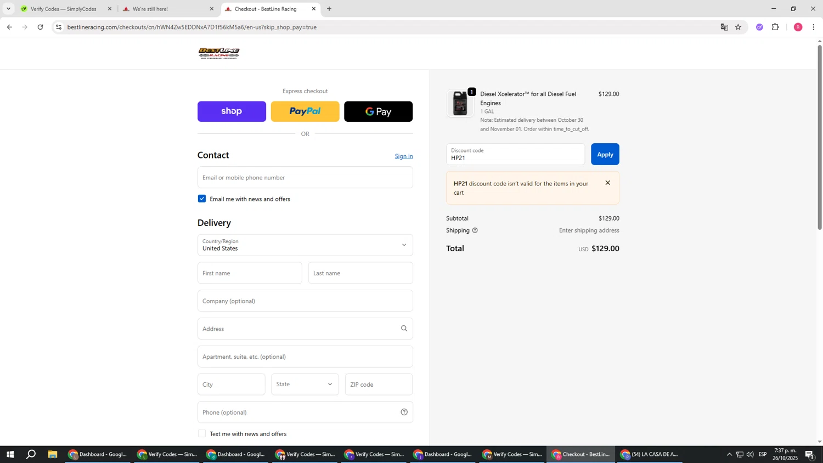The image size is (823, 463).
Task: Show hidden system tray icons
Action: pos(729,454)
